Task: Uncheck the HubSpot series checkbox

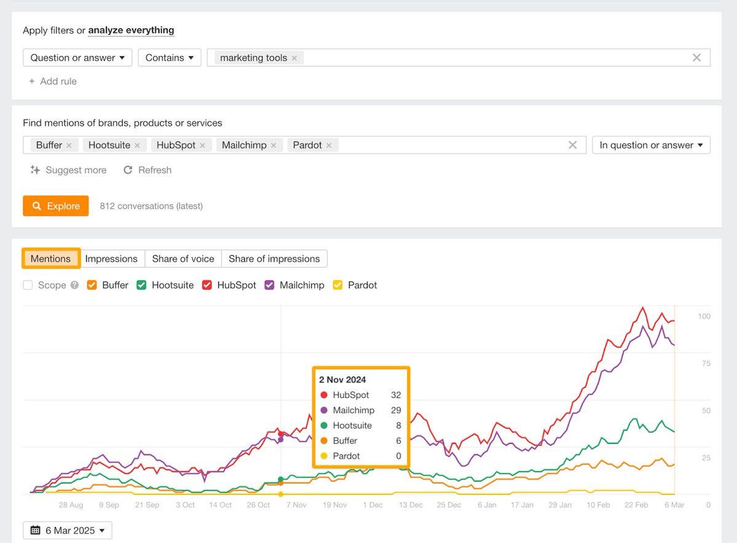Action: coord(207,285)
